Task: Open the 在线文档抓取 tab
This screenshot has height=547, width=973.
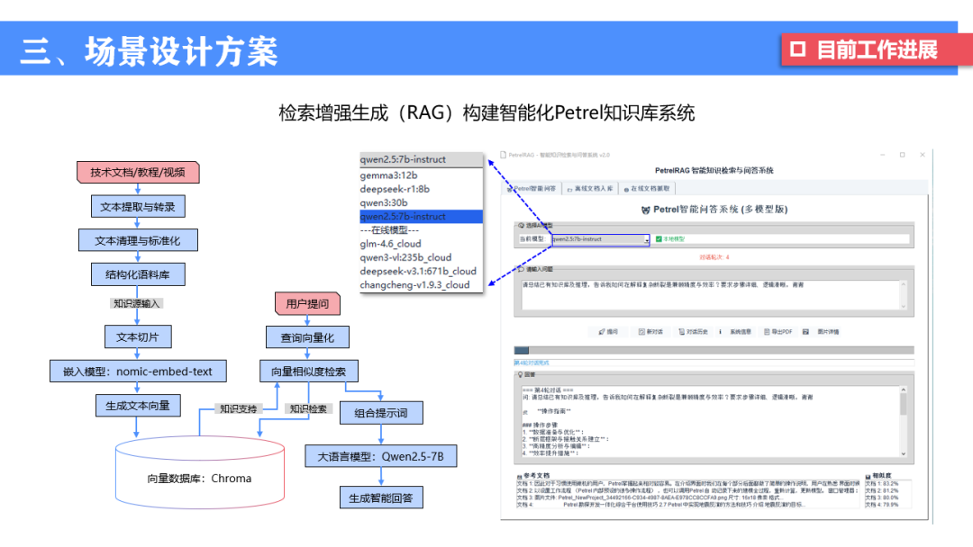Action: 646,189
